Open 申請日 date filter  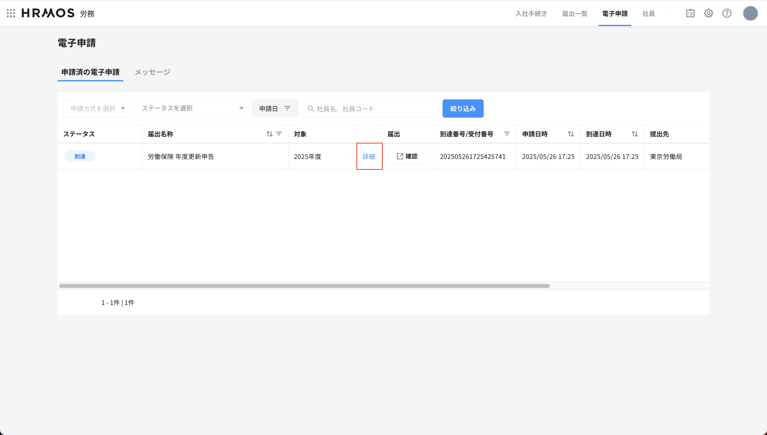tap(275, 108)
